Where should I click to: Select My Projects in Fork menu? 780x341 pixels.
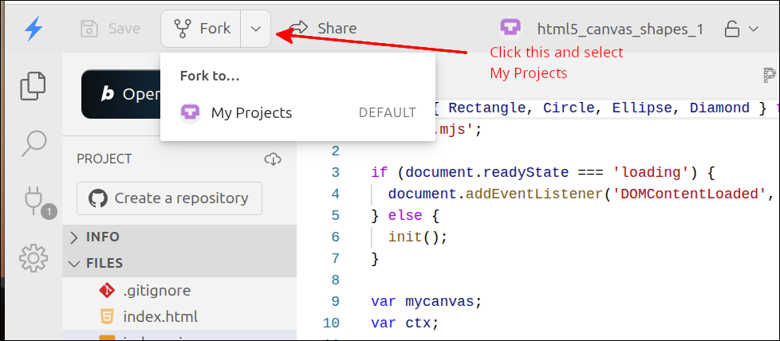click(251, 113)
